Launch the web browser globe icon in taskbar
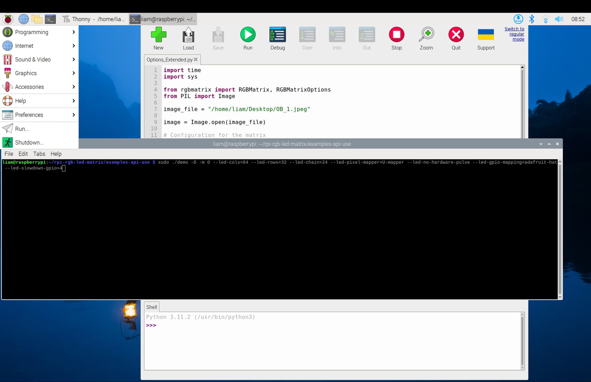Image resolution: width=591 pixels, height=382 pixels. point(23,19)
